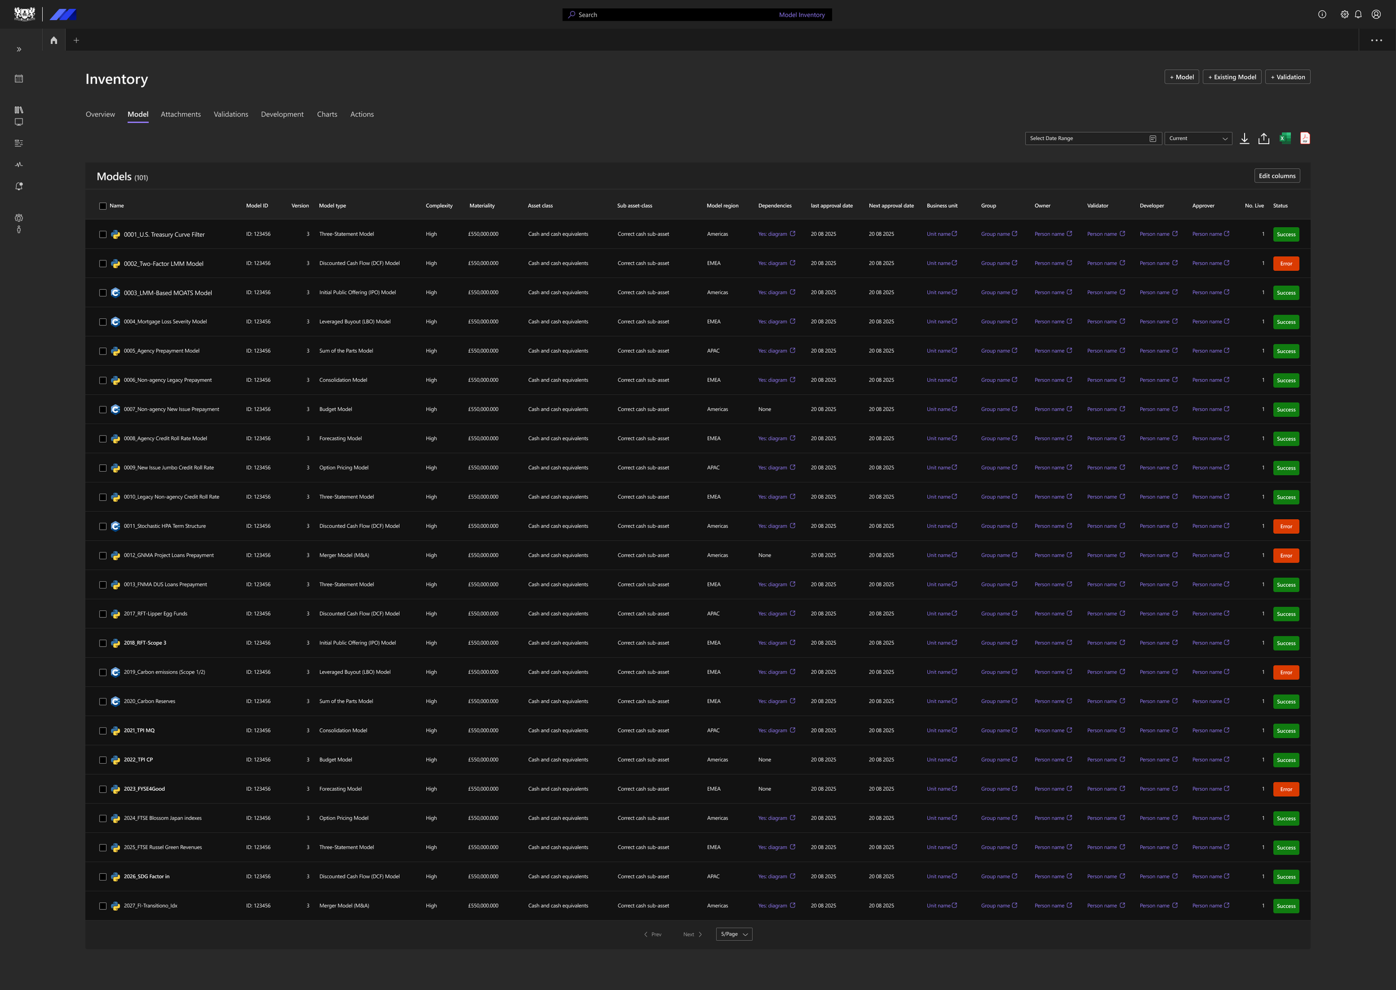Switch to the Development tab
This screenshot has width=1396, height=990.
click(x=282, y=114)
